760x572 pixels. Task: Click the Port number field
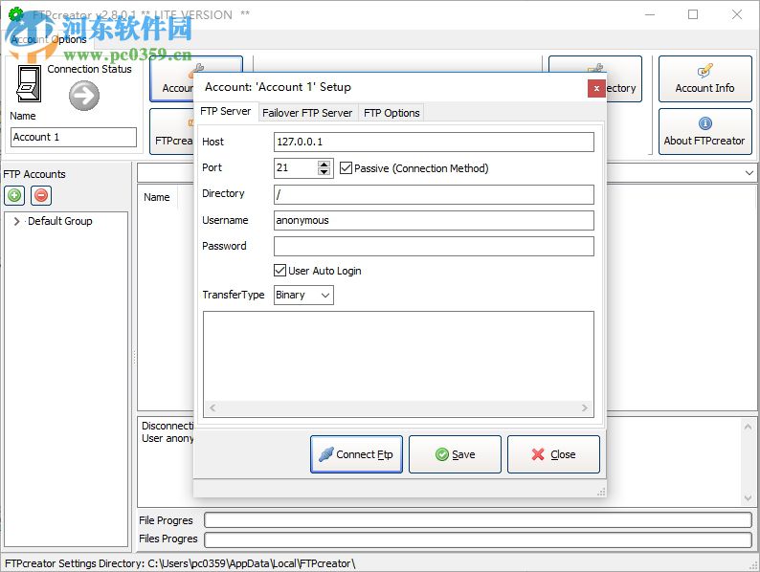point(295,168)
